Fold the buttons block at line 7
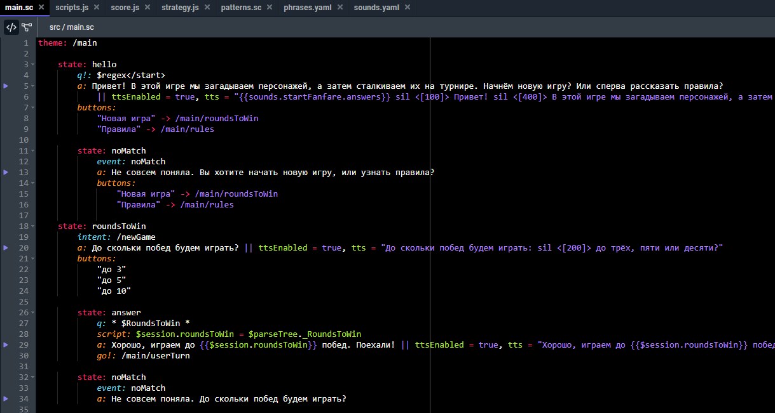 (33, 108)
